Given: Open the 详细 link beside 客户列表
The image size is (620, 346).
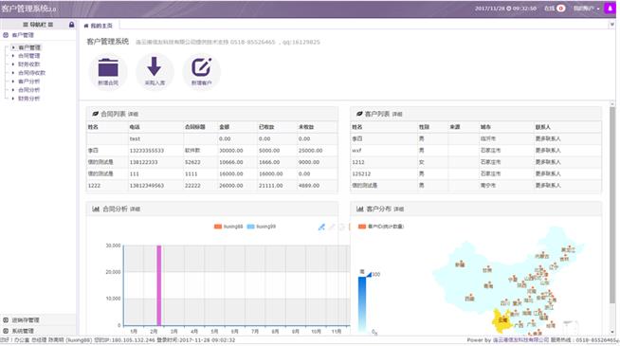Looking at the screenshot, I should point(397,115).
